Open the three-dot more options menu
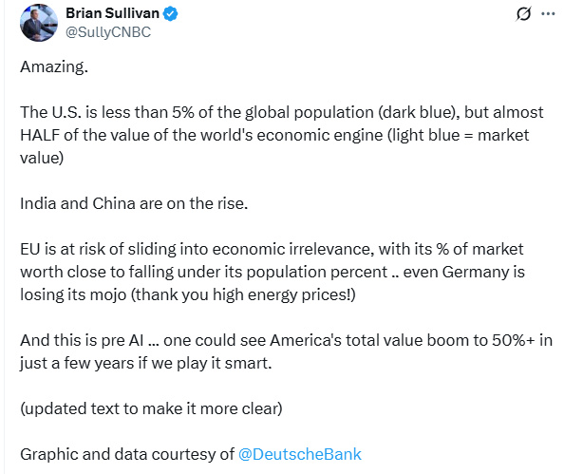 pyautogui.click(x=548, y=13)
